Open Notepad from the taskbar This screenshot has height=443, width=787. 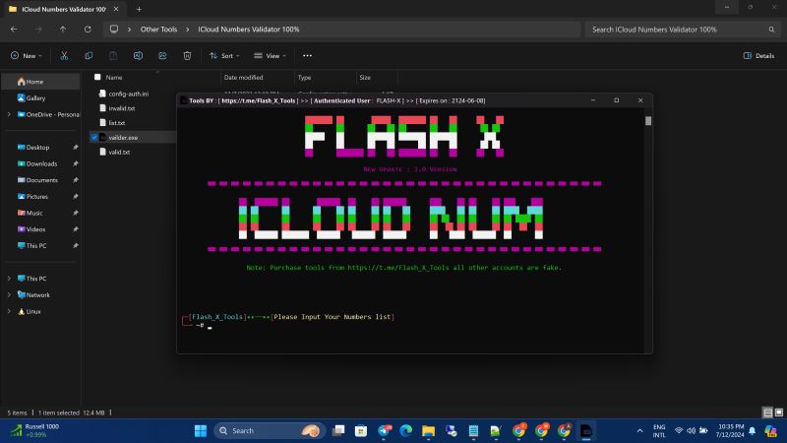(x=473, y=430)
